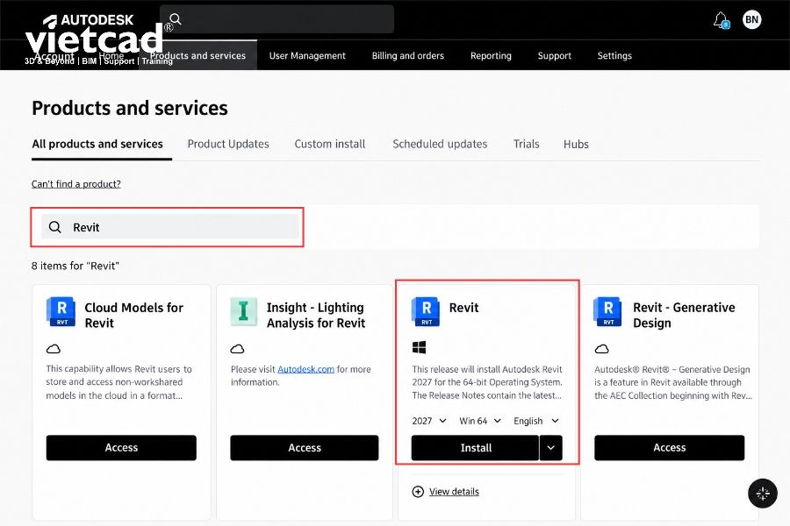Click the Revit product icon
This screenshot has height=526, width=790.
tap(426, 311)
